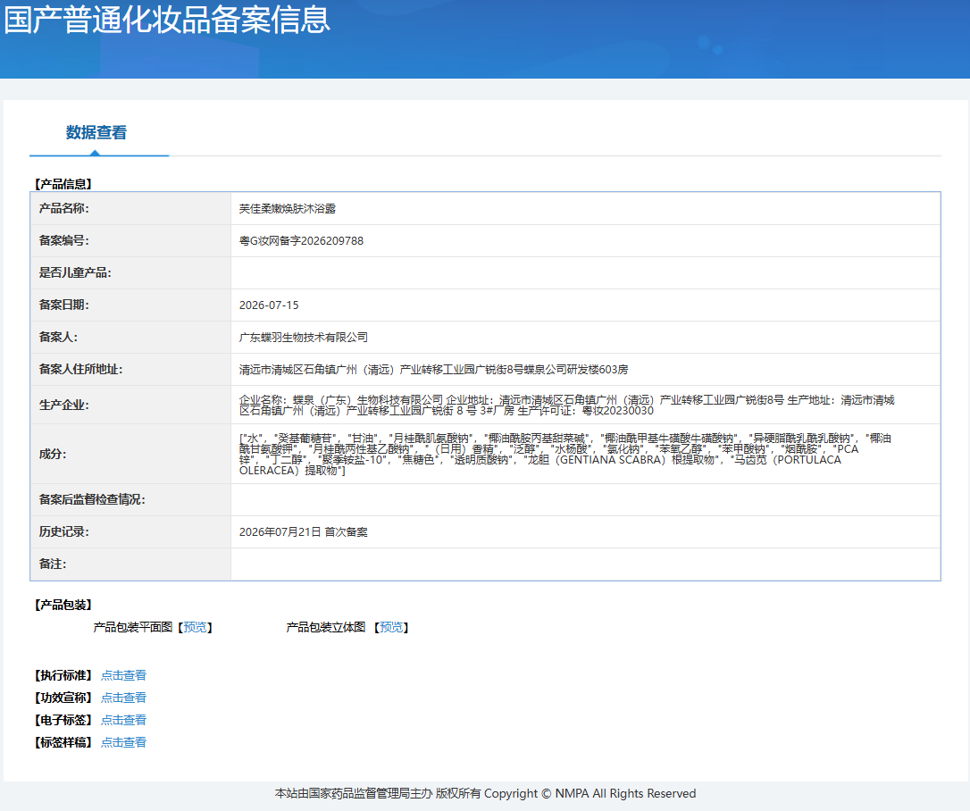970x811 pixels.
Task: Click the 产品名称 row label
Action: point(63,208)
